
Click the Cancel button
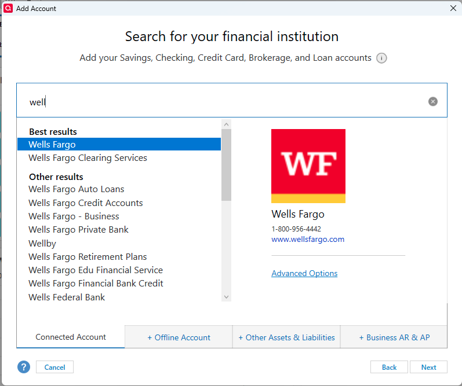tap(55, 367)
